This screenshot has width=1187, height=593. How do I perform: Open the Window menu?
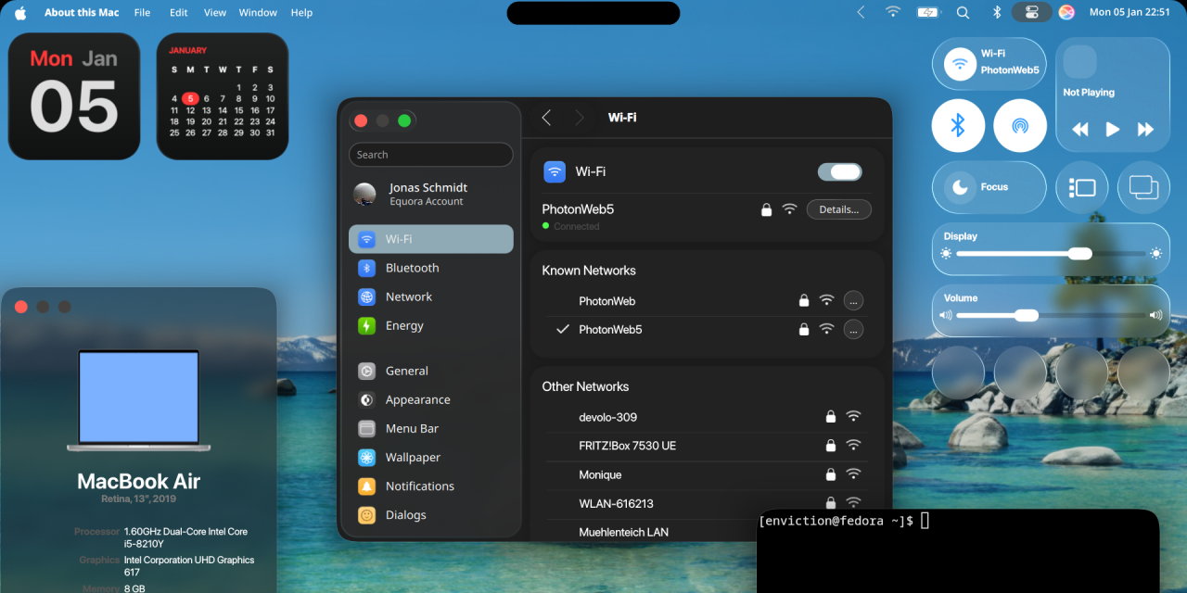pyautogui.click(x=258, y=13)
